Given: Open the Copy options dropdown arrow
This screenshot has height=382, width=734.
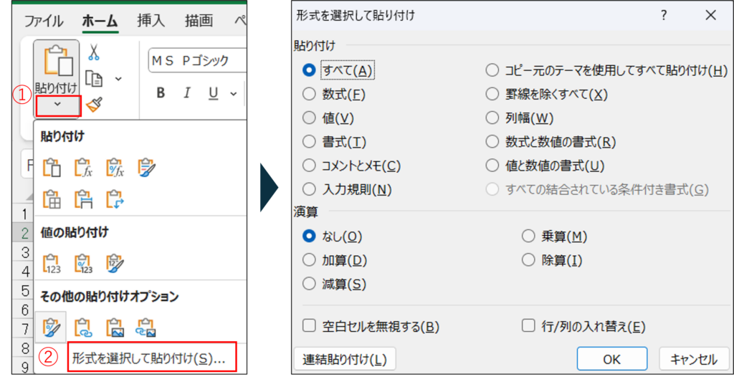Looking at the screenshot, I should 118,79.
